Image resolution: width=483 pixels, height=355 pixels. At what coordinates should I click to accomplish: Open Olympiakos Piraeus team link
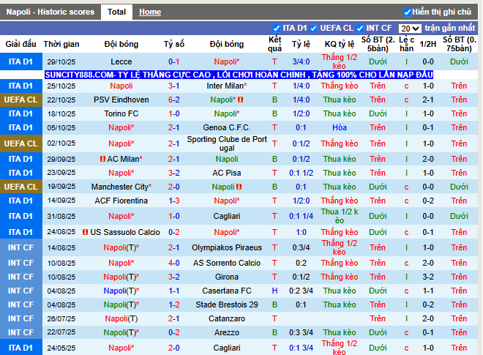click(227, 247)
